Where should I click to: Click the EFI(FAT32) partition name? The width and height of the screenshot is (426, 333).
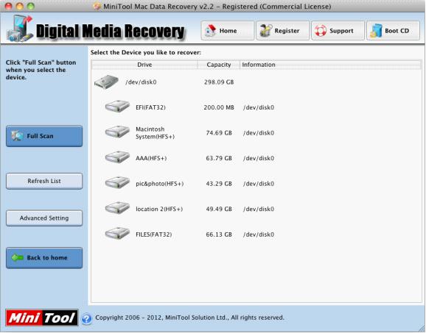point(150,107)
